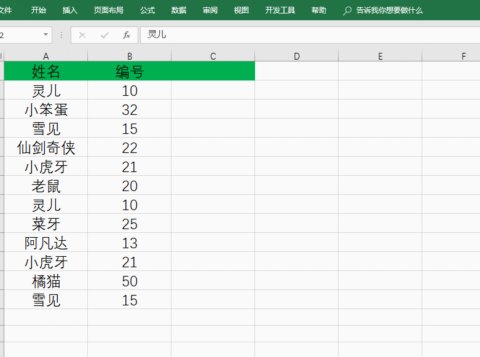Image resolution: width=480 pixels, height=357 pixels.
Task: Select the cell 橘猫
Action: click(45, 280)
